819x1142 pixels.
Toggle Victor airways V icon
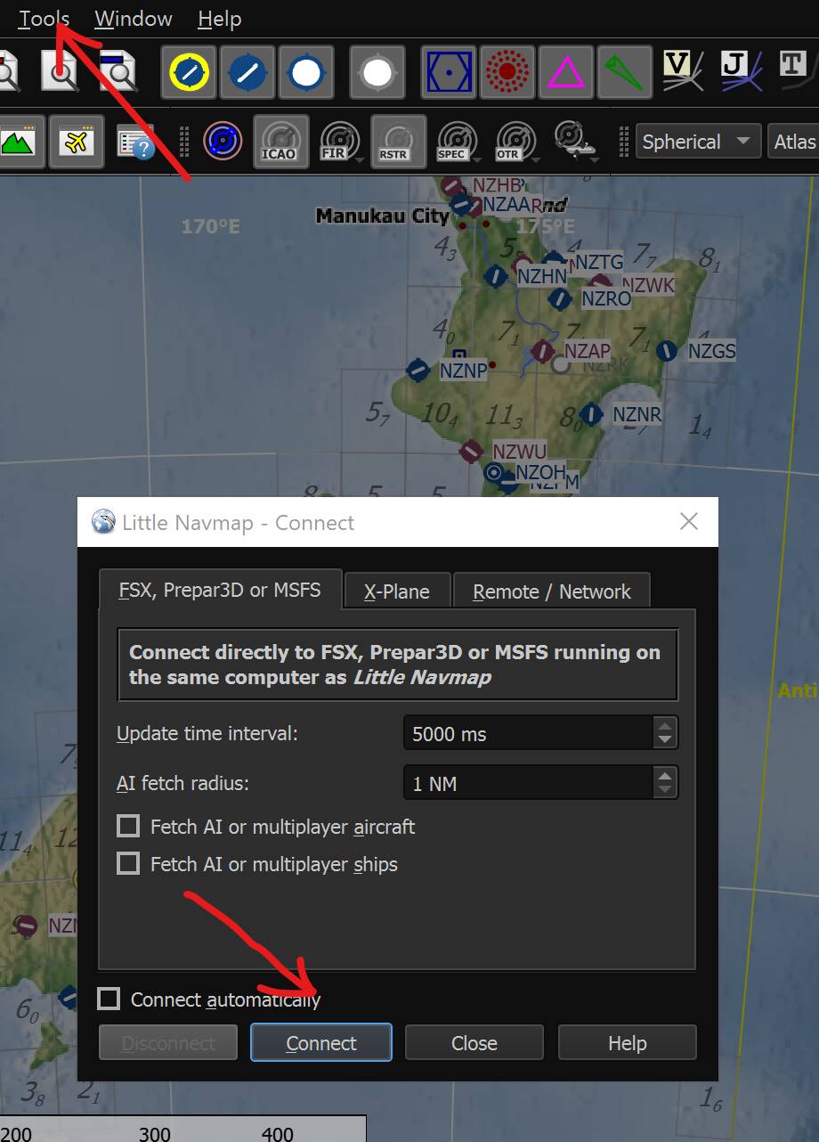click(x=684, y=69)
